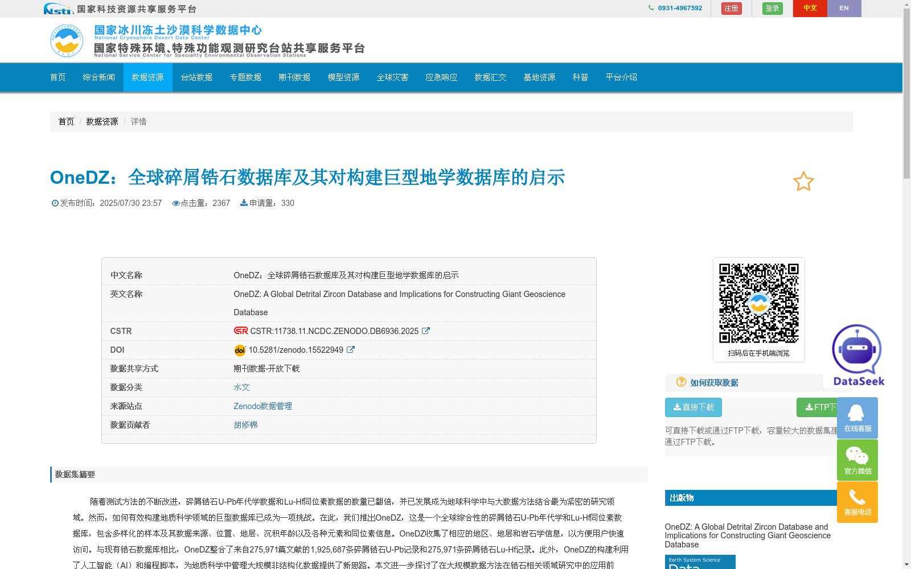The height and width of the screenshot is (569, 911).
Task: Open 基地资源 menu item
Action: pyautogui.click(x=540, y=77)
